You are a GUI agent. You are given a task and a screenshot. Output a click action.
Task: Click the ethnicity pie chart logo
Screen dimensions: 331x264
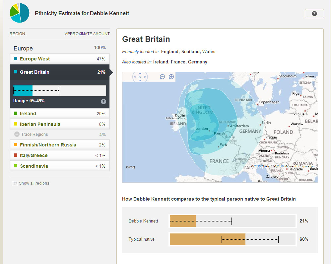[x=19, y=13]
